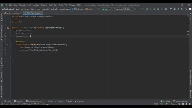Open the Emulator side panel

(x=191, y=93)
